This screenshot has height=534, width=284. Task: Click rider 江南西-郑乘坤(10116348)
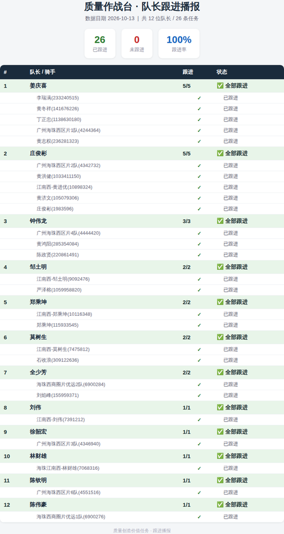point(64,314)
